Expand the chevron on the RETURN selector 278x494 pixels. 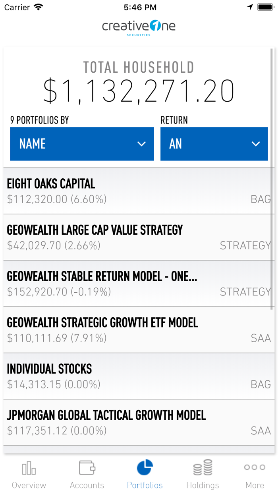click(256, 144)
